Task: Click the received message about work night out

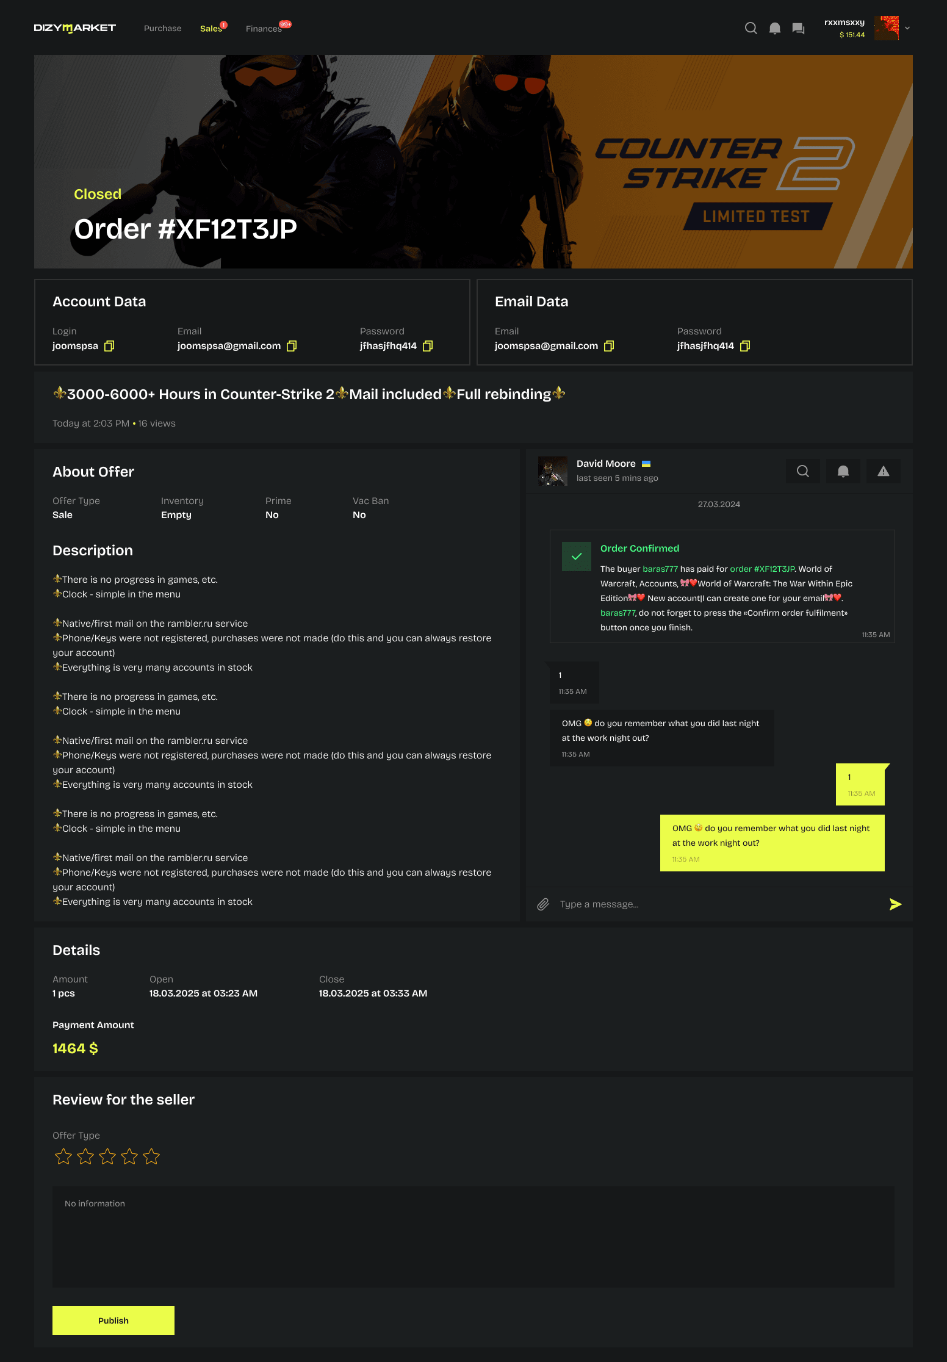Action: point(662,738)
